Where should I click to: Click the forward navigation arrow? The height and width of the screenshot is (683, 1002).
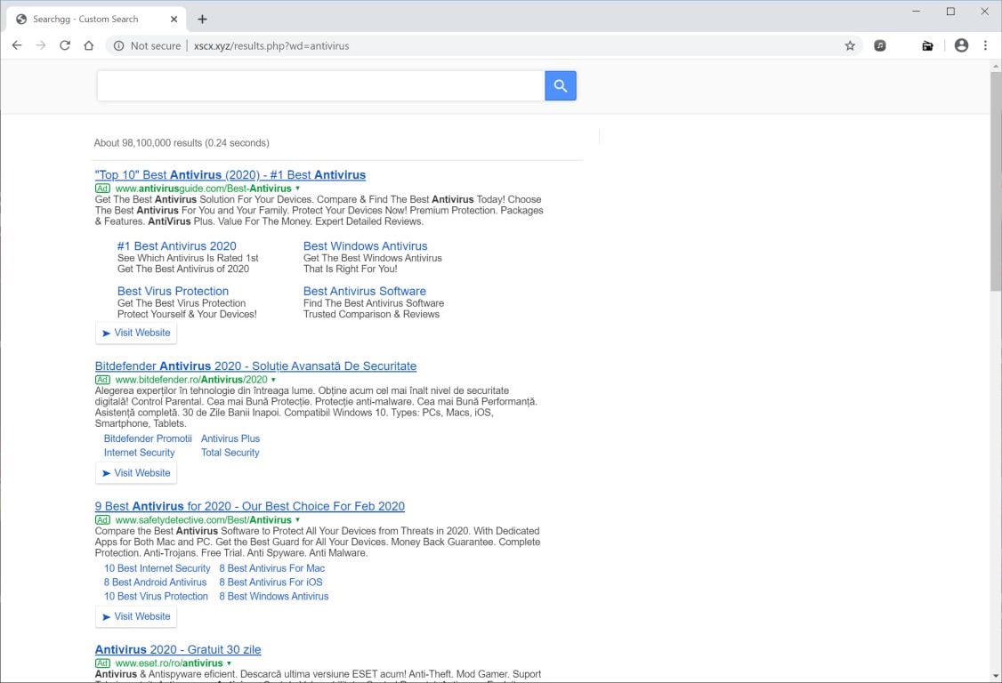[x=41, y=45]
